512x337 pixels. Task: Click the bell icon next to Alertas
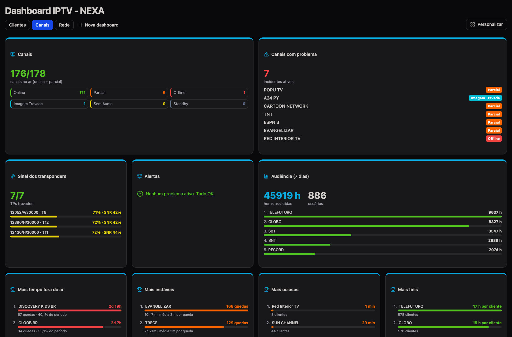point(140,176)
